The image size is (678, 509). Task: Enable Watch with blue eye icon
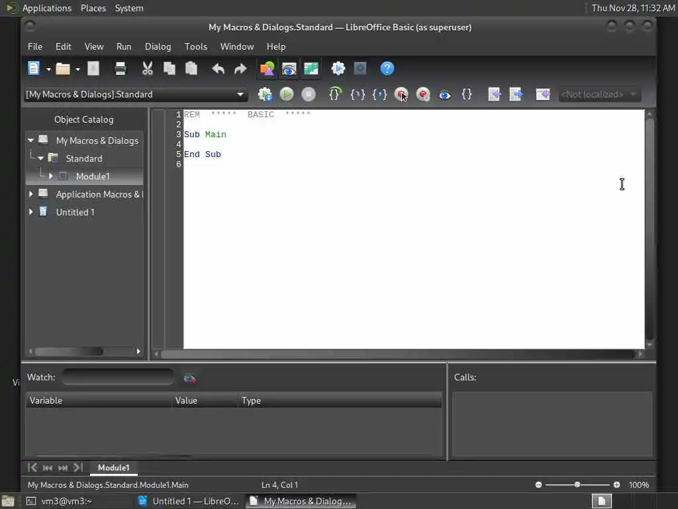pos(444,94)
